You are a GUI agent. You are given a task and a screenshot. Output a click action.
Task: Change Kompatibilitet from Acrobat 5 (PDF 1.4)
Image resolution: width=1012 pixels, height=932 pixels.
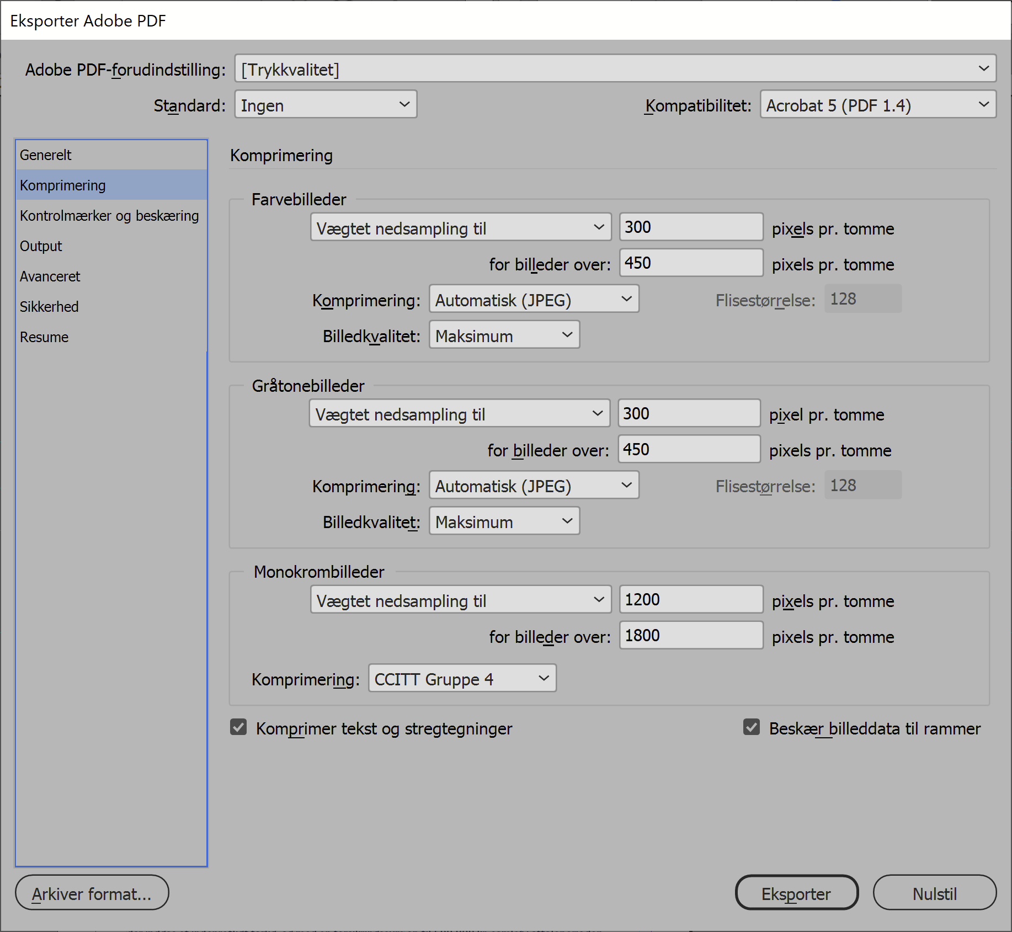tap(877, 104)
